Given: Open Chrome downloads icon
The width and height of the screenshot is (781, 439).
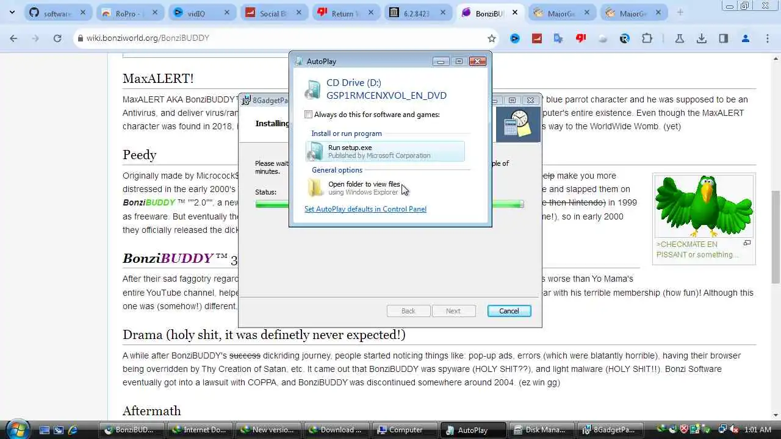Looking at the screenshot, I should click(702, 38).
